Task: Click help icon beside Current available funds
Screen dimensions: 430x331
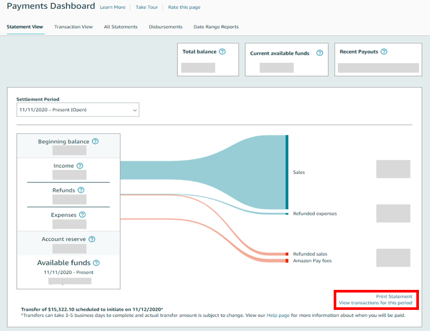Action: 320,53
